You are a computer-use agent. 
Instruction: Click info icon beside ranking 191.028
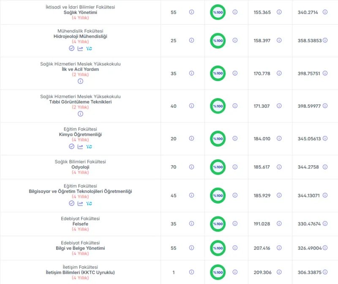[x=279, y=224]
